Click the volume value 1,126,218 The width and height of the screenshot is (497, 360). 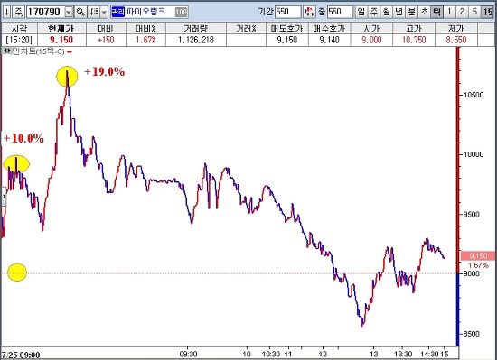[196, 40]
